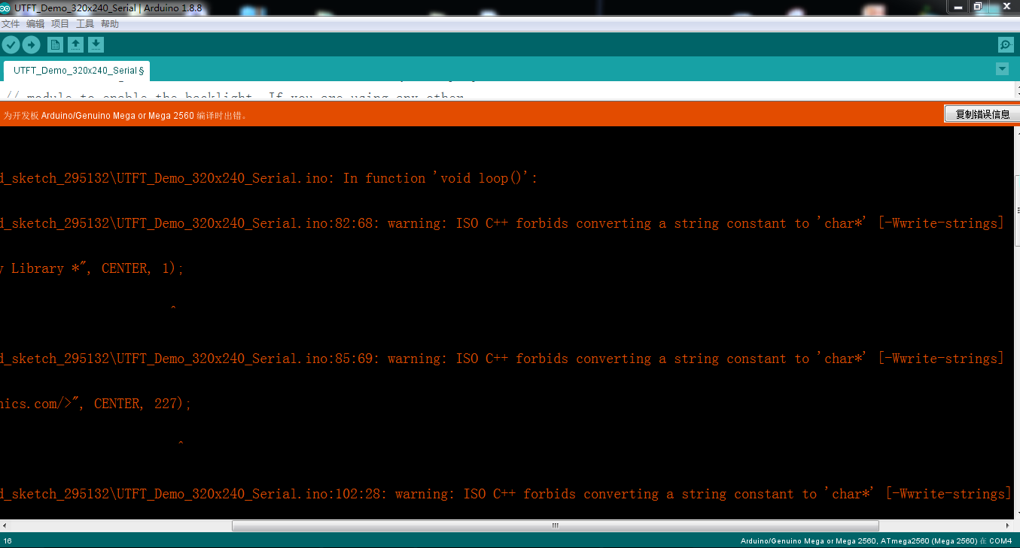Click the 'In function void loop()' line

tap(269, 178)
